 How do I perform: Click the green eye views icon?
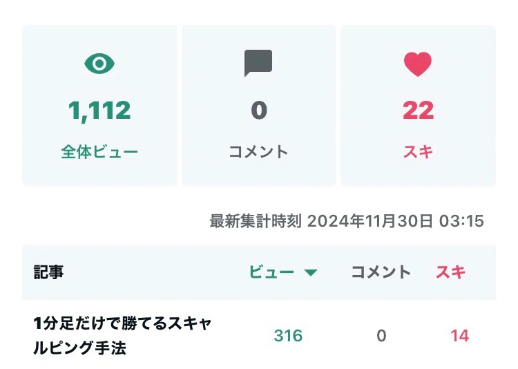pyautogui.click(x=99, y=64)
